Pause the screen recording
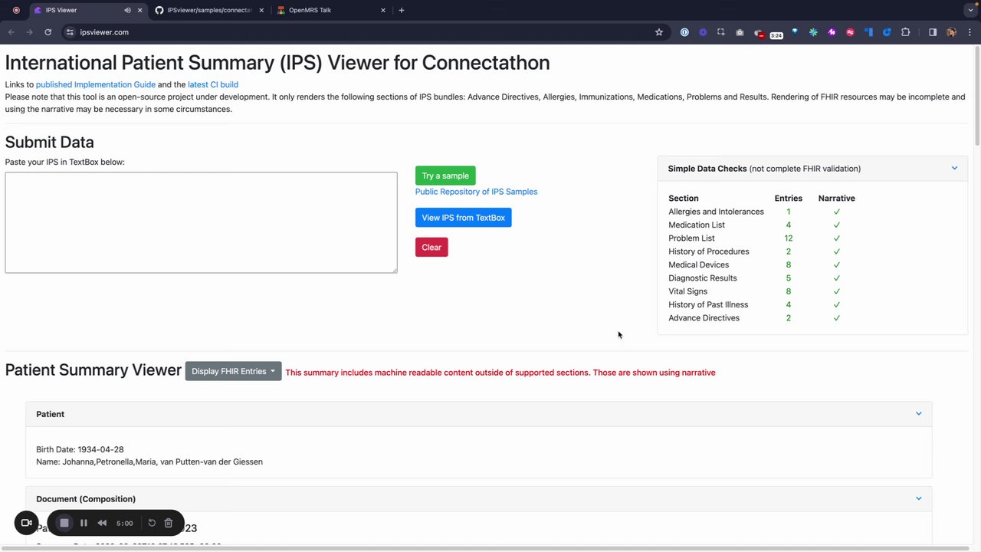Viewport: 981px width, 552px height. 84,523
